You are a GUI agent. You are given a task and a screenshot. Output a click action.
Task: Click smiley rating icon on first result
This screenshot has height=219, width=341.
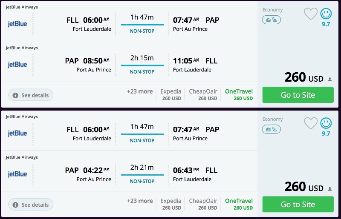click(x=326, y=14)
